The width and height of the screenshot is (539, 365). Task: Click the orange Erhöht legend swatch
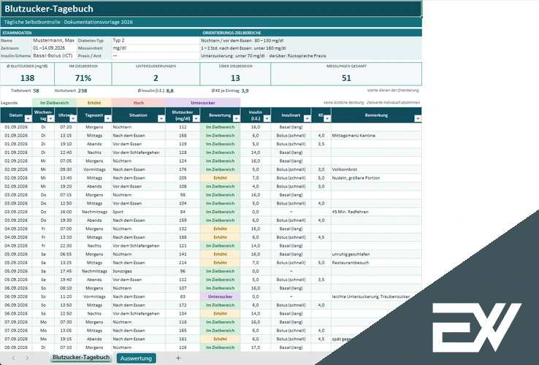click(94, 103)
